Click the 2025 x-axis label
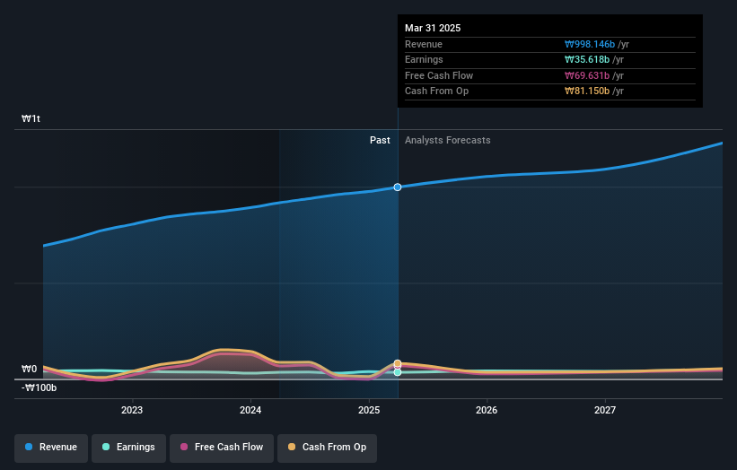Screen dimensions: 737x470 [x=369, y=411]
